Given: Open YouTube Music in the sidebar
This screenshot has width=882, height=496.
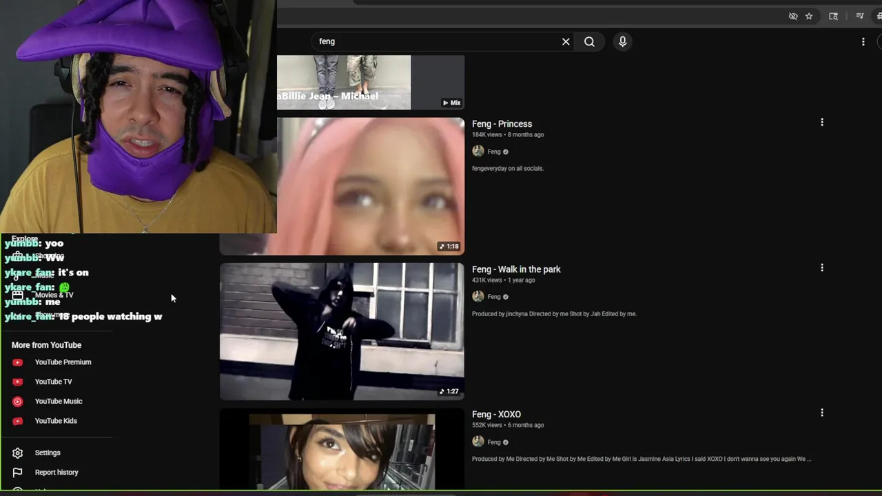Looking at the screenshot, I should point(58,401).
